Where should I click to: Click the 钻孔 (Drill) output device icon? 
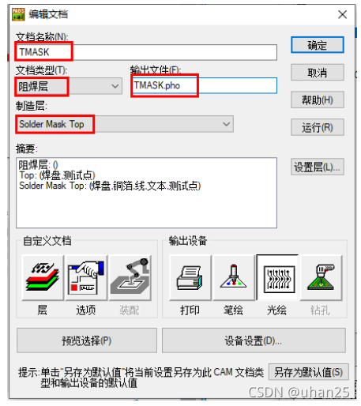(x=322, y=277)
